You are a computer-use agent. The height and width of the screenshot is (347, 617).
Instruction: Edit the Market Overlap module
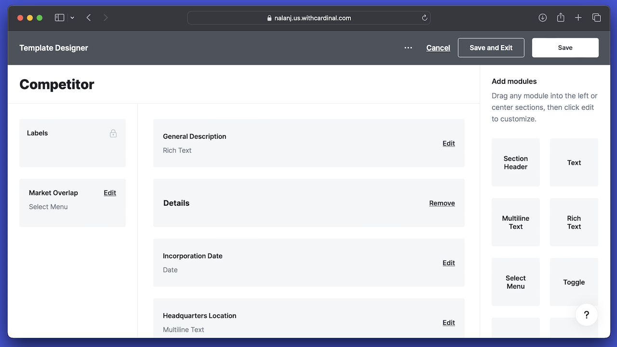click(110, 193)
